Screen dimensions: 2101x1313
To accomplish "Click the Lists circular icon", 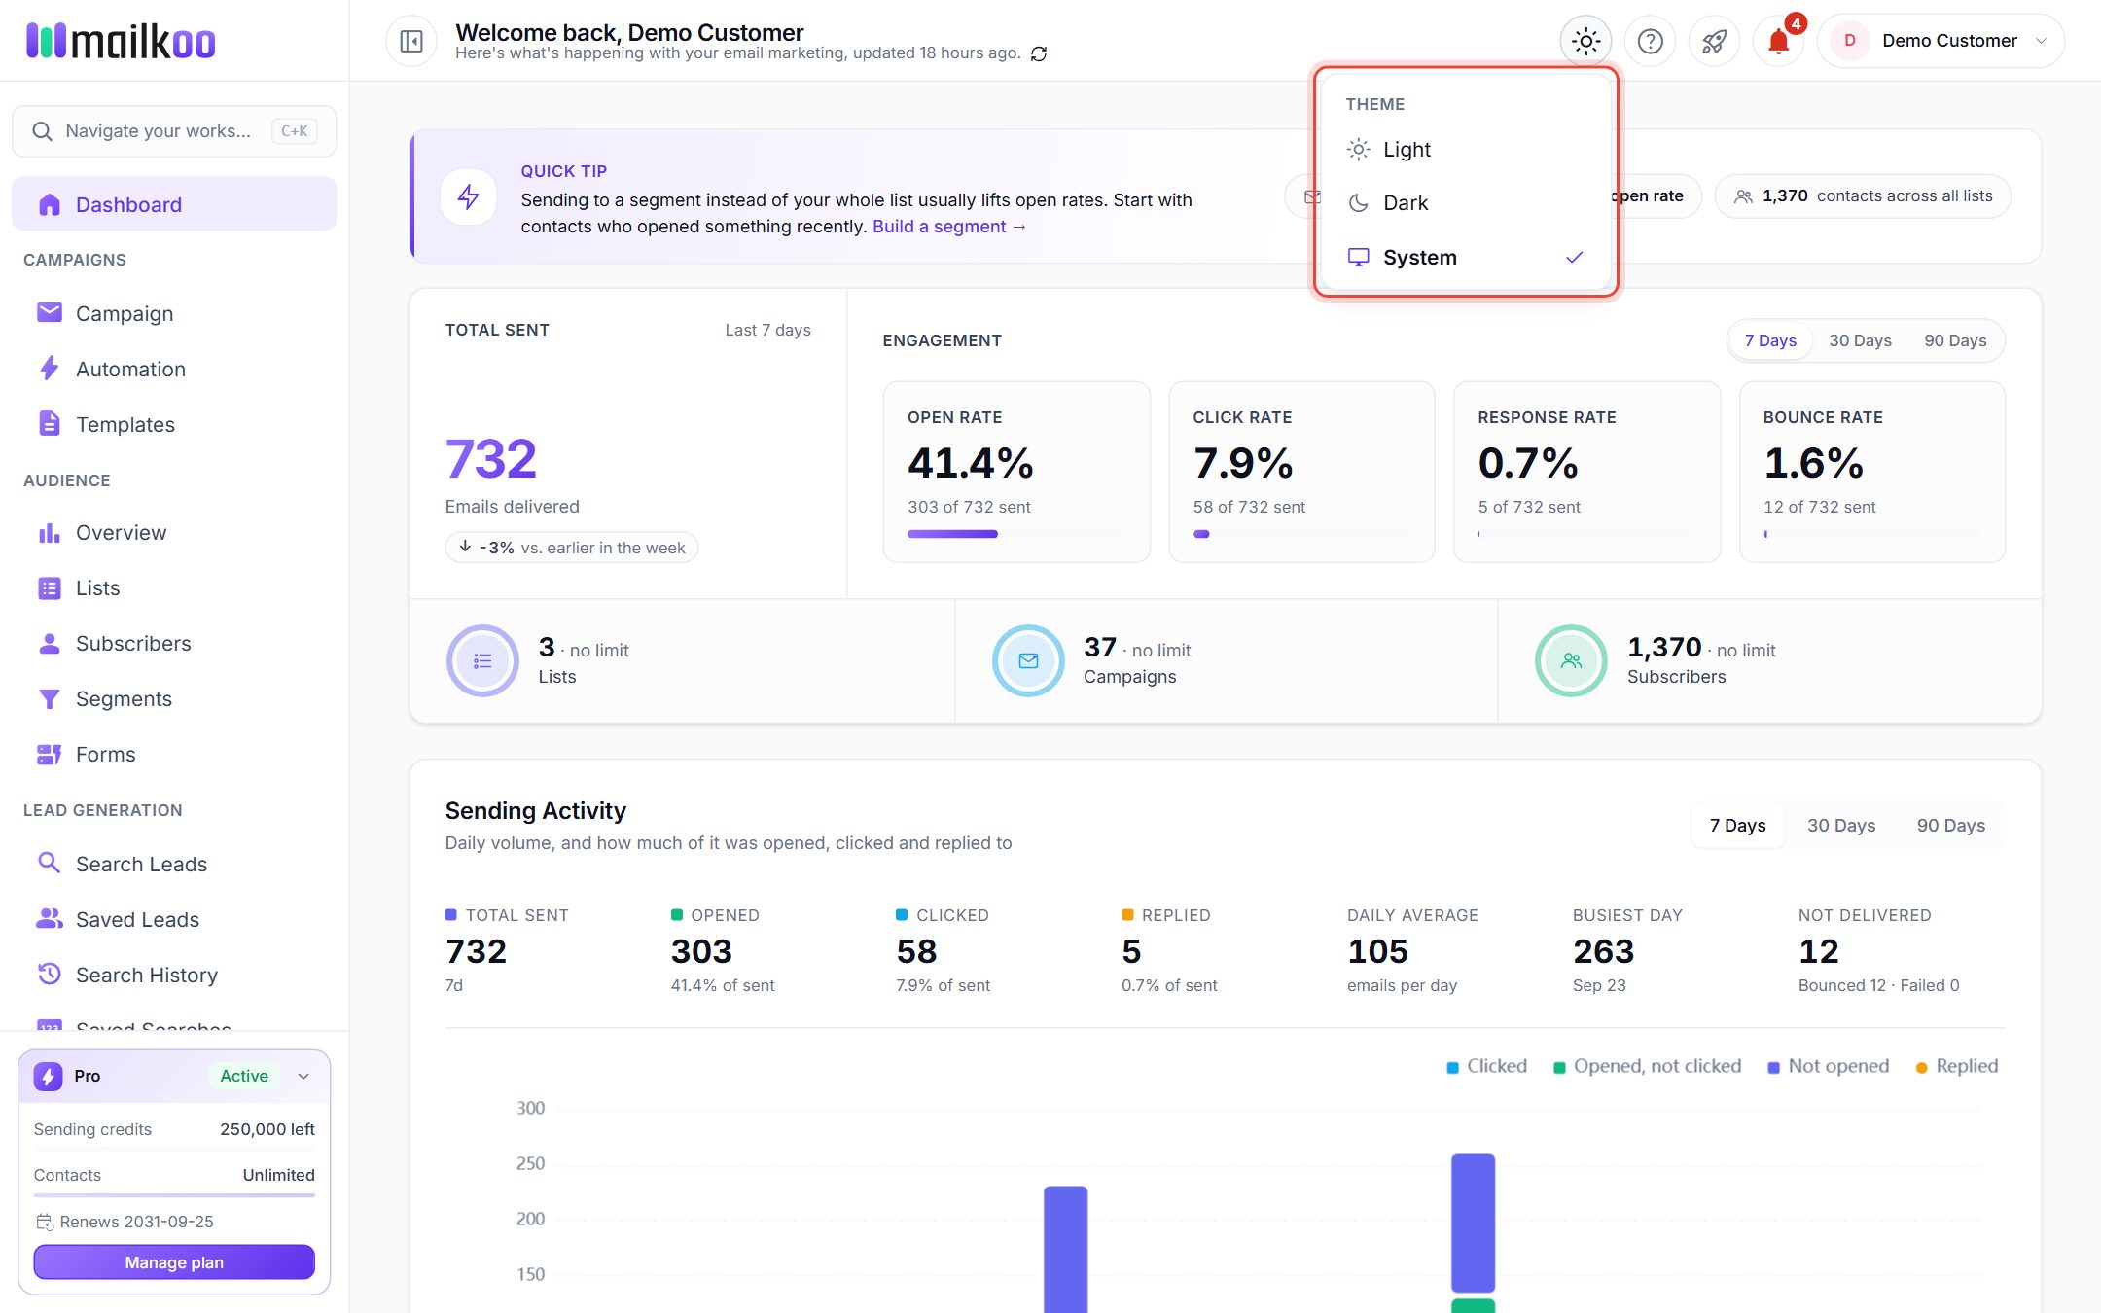I will coord(482,660).
